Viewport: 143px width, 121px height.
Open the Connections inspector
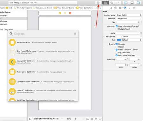[x=134, y=8]
